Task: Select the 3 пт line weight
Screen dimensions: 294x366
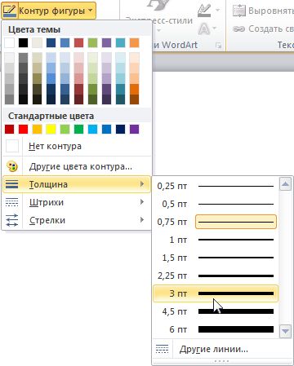Action: [216, 293]
